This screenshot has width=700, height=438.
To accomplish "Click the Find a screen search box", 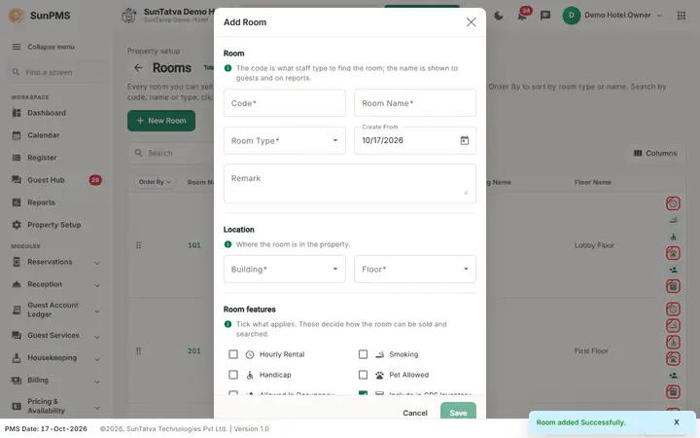I will [x=55, y=72].
